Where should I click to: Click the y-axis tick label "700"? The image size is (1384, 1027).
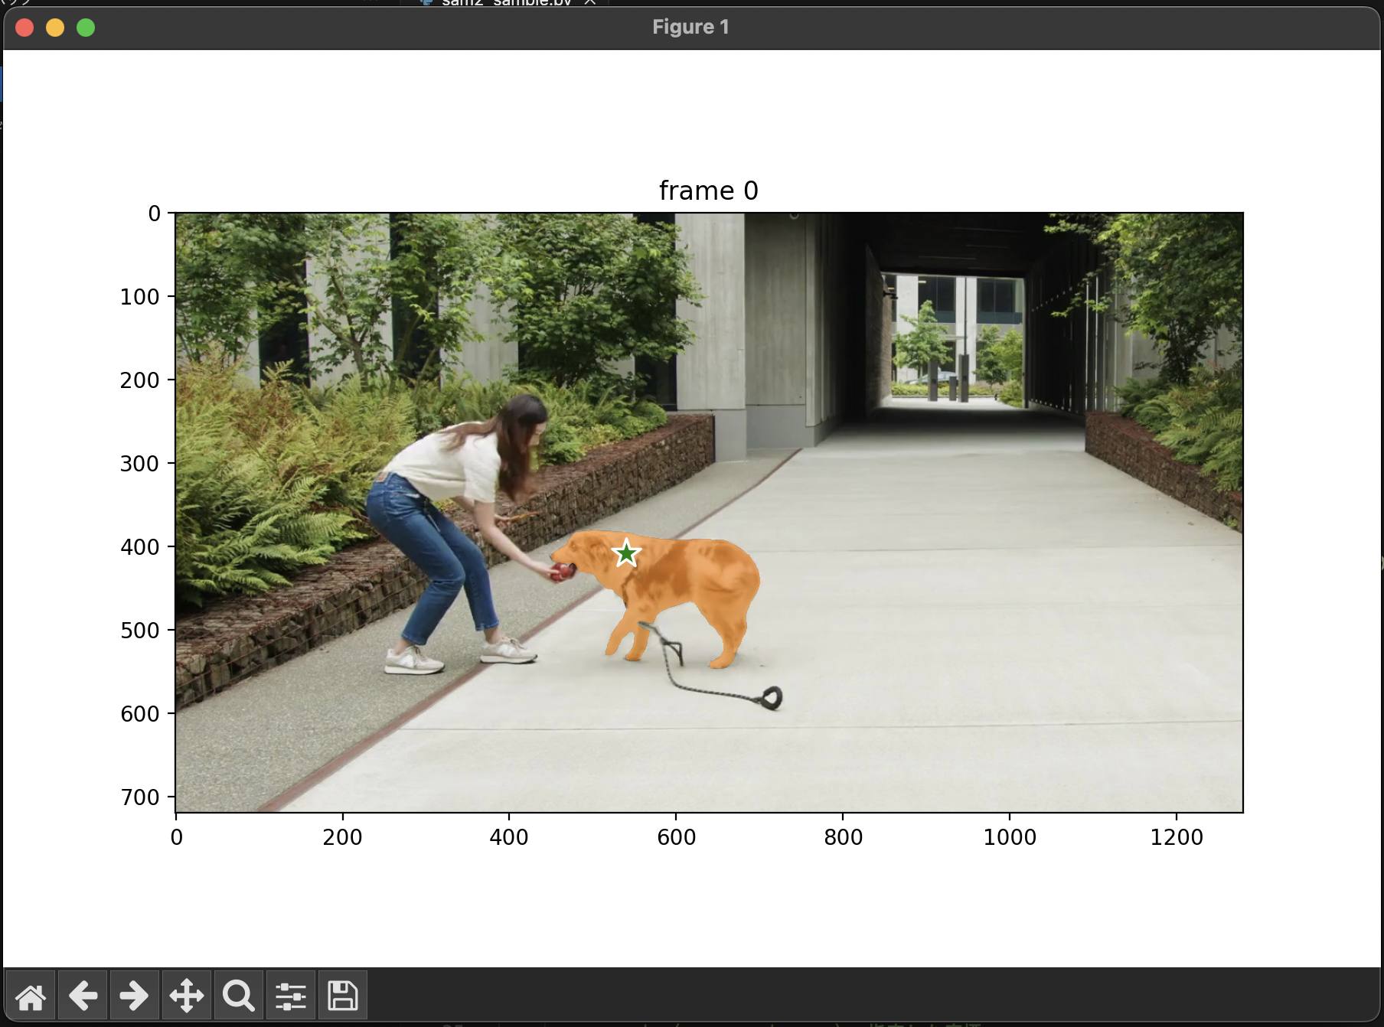[139, 797]
